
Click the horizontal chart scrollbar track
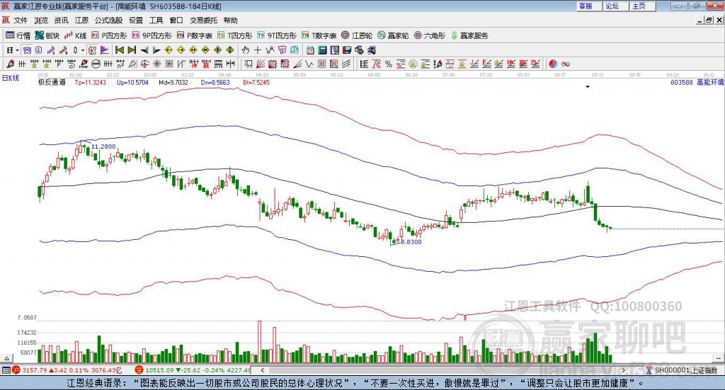443,370
